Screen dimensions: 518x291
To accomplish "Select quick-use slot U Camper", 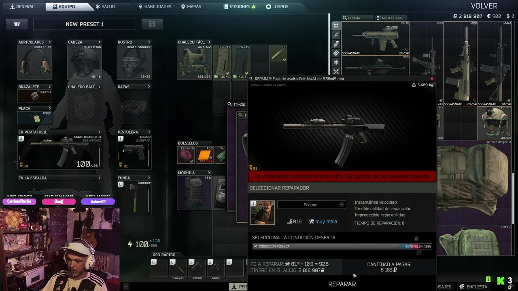I will 178,267.
